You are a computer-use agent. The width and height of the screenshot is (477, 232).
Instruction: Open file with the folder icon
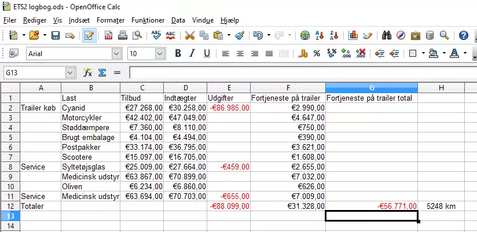tap(34, 35)
